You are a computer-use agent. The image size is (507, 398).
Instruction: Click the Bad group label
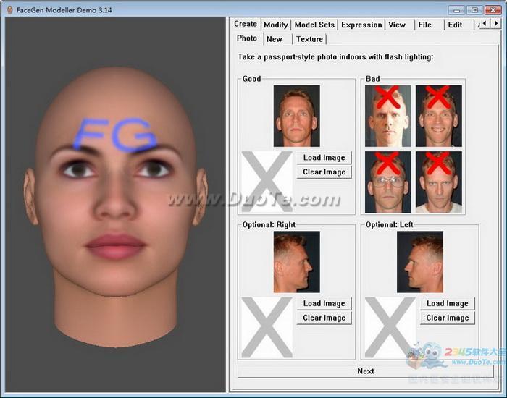coord(372,79)
